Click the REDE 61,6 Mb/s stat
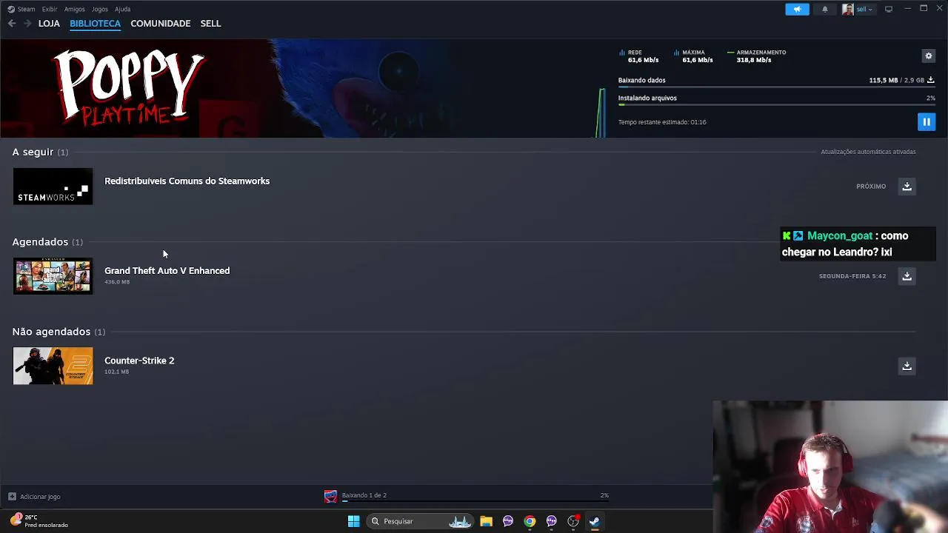Screen dimensions: 948x533 point(639,56)
